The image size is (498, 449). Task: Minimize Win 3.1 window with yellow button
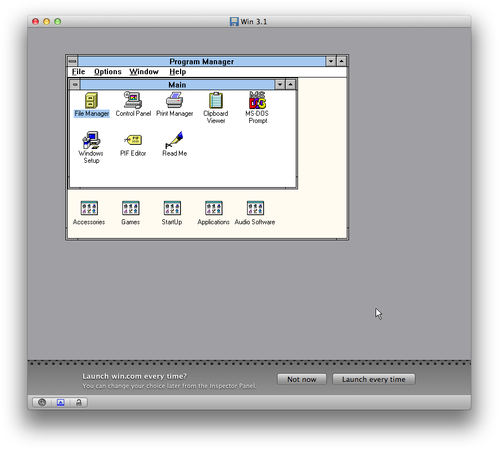click(47, 22)
